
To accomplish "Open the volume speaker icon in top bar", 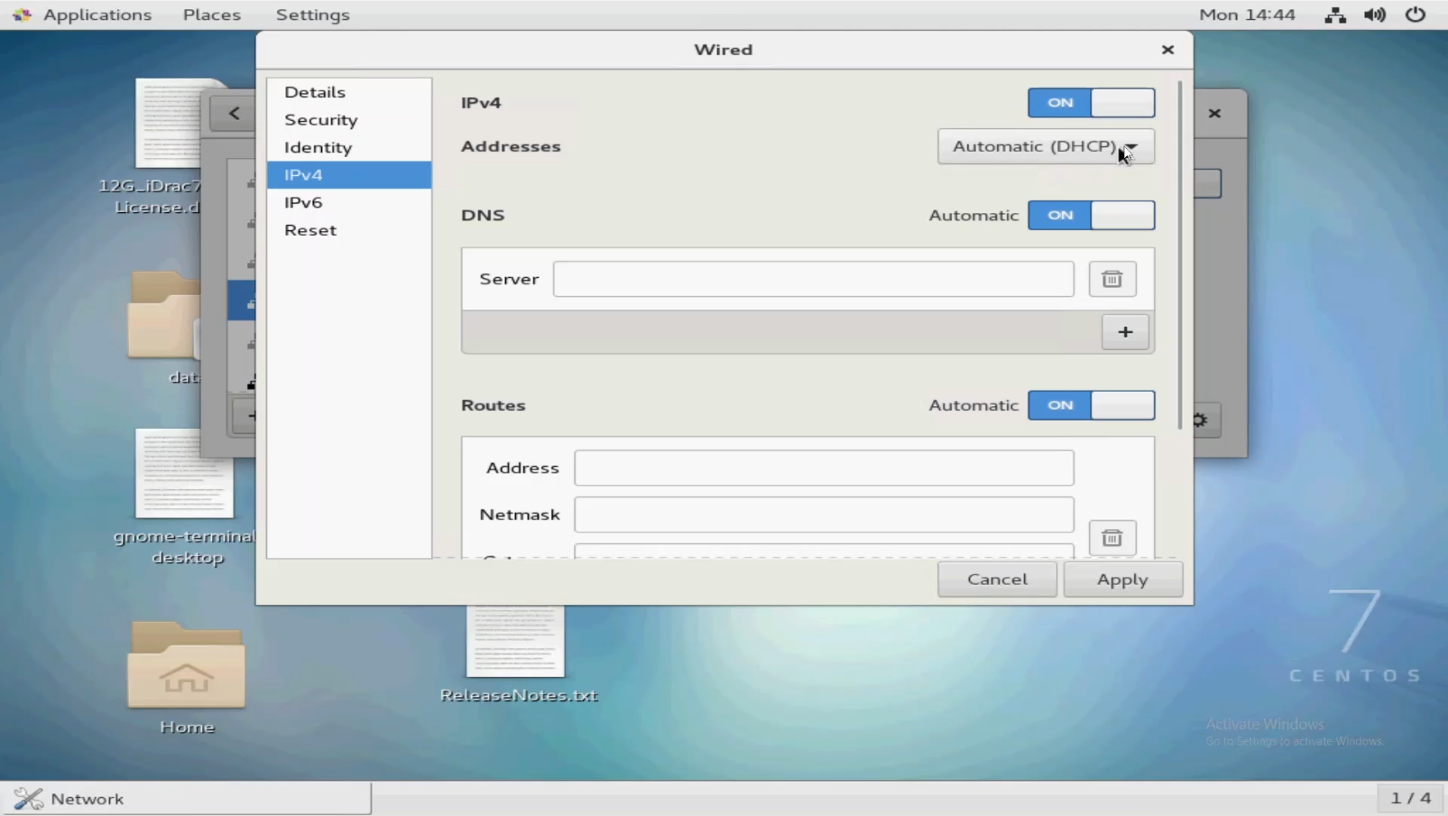I will 1374,15.
